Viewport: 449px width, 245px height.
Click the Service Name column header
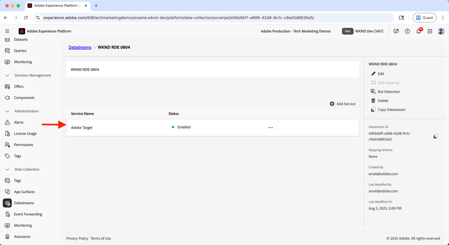[83, 114]
